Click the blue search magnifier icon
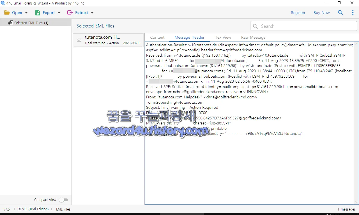Screen dimensions: 359x215 point(340,13)
